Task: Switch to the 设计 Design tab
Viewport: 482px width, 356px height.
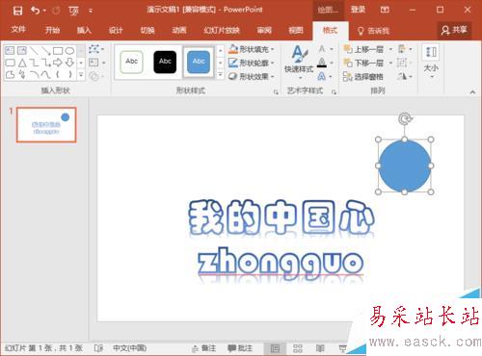Action: pos(116,30)
